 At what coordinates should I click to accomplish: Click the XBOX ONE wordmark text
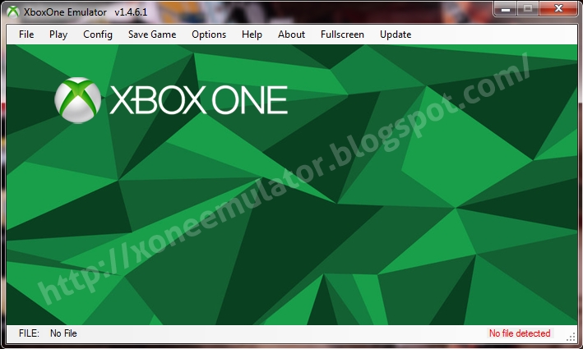click(198, 100)
